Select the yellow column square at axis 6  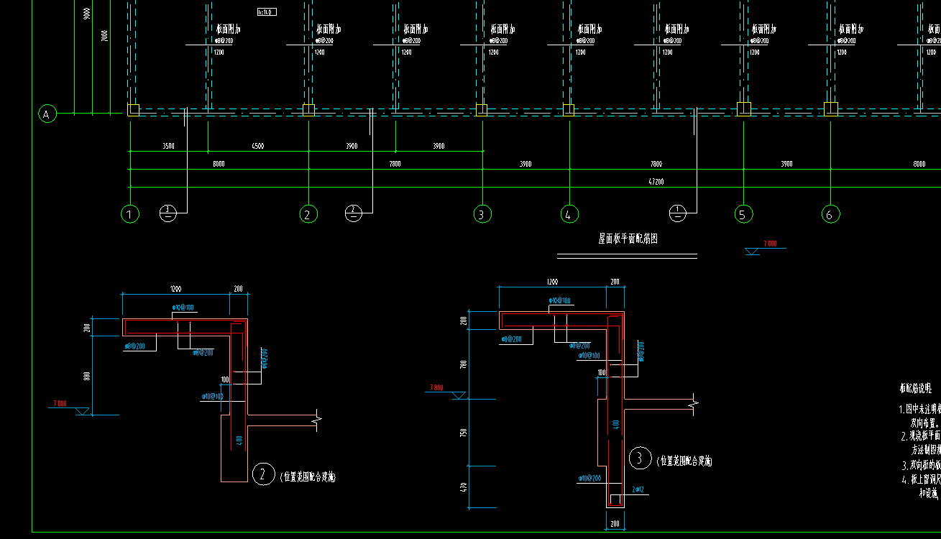click(830, 109)
